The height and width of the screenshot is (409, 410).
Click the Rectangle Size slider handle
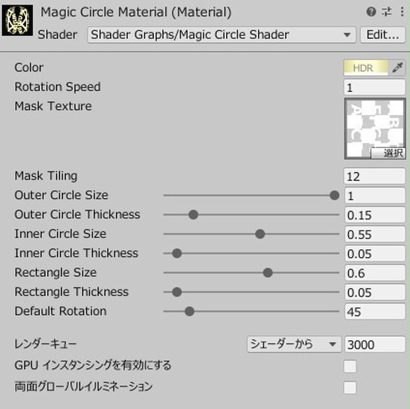tap(268, 273)
